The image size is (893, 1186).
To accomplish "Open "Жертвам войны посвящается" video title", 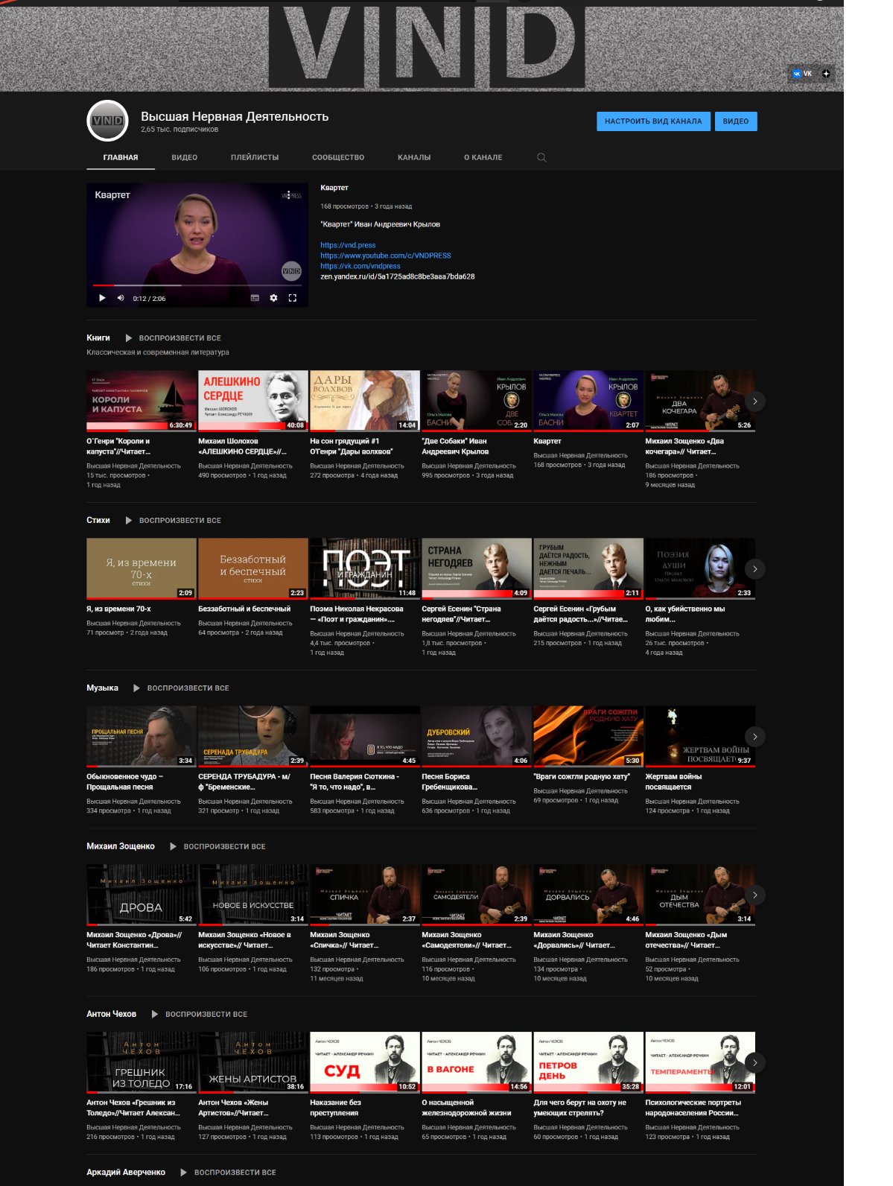I will pyautogui.click(x=673, y=781).
